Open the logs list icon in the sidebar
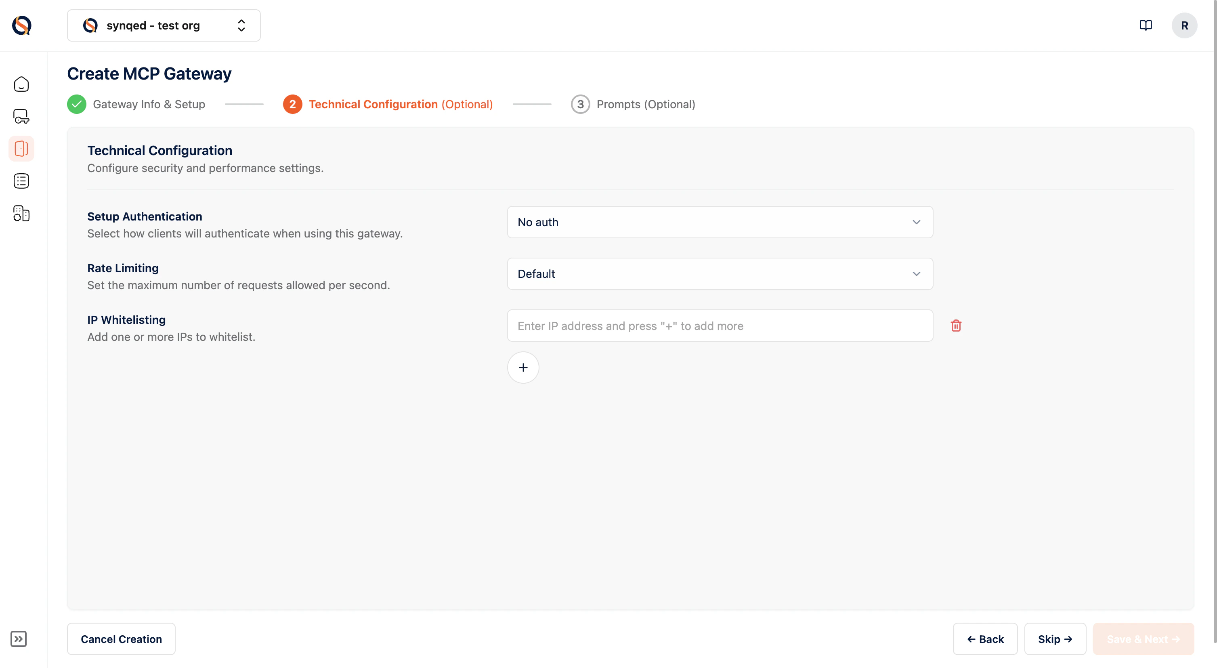1217x668 pixels. point(21,181)
